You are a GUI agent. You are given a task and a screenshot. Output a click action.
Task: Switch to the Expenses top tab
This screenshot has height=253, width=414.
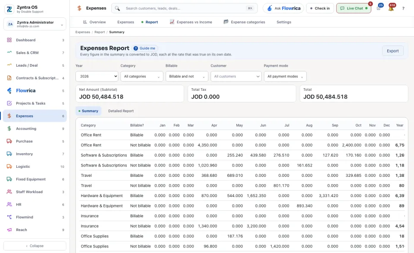(x=125, y=22)
